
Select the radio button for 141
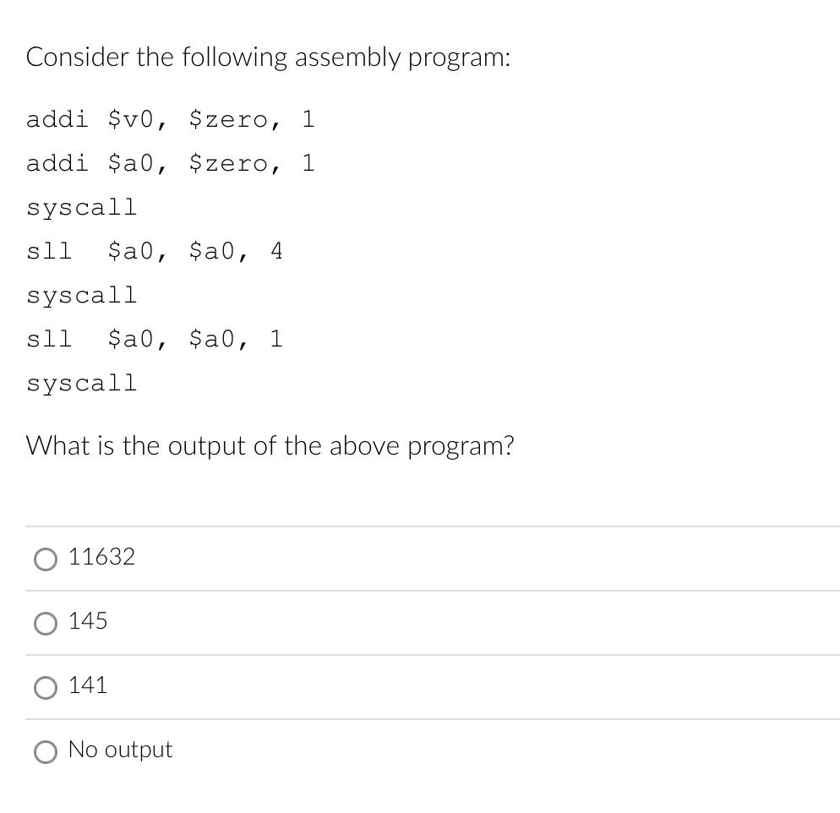(x=45, y=687)
